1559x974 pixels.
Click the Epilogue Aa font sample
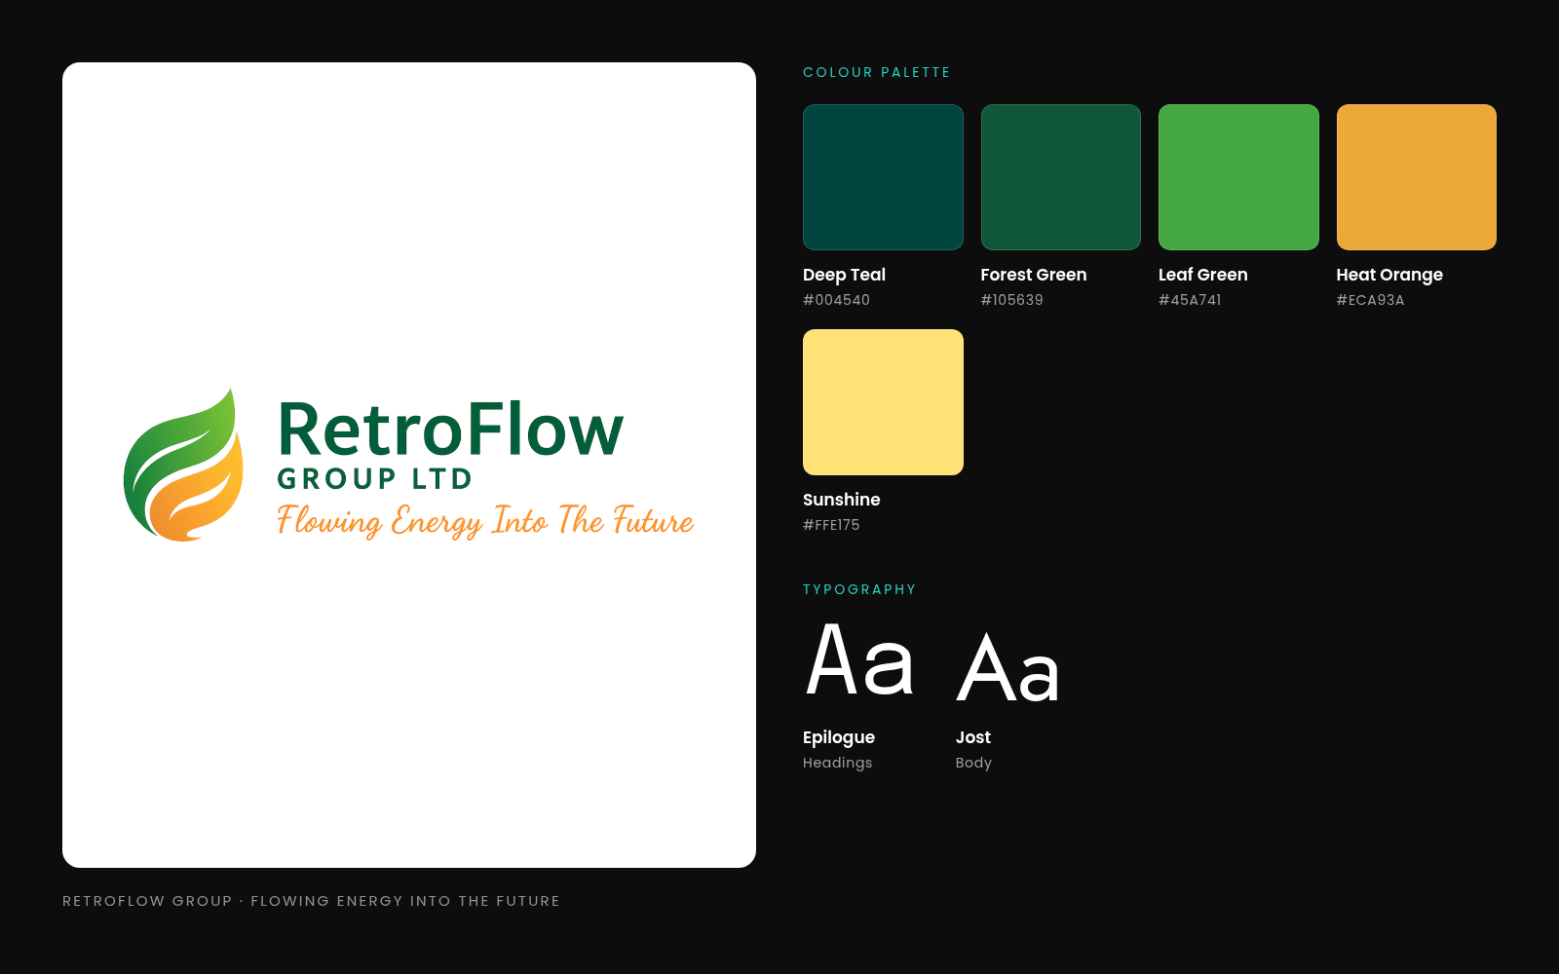pos(860,660)
